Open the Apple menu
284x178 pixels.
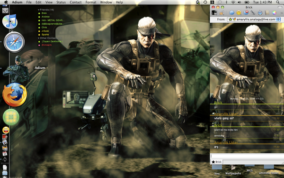pyautogui.click(x=6, y=2)
